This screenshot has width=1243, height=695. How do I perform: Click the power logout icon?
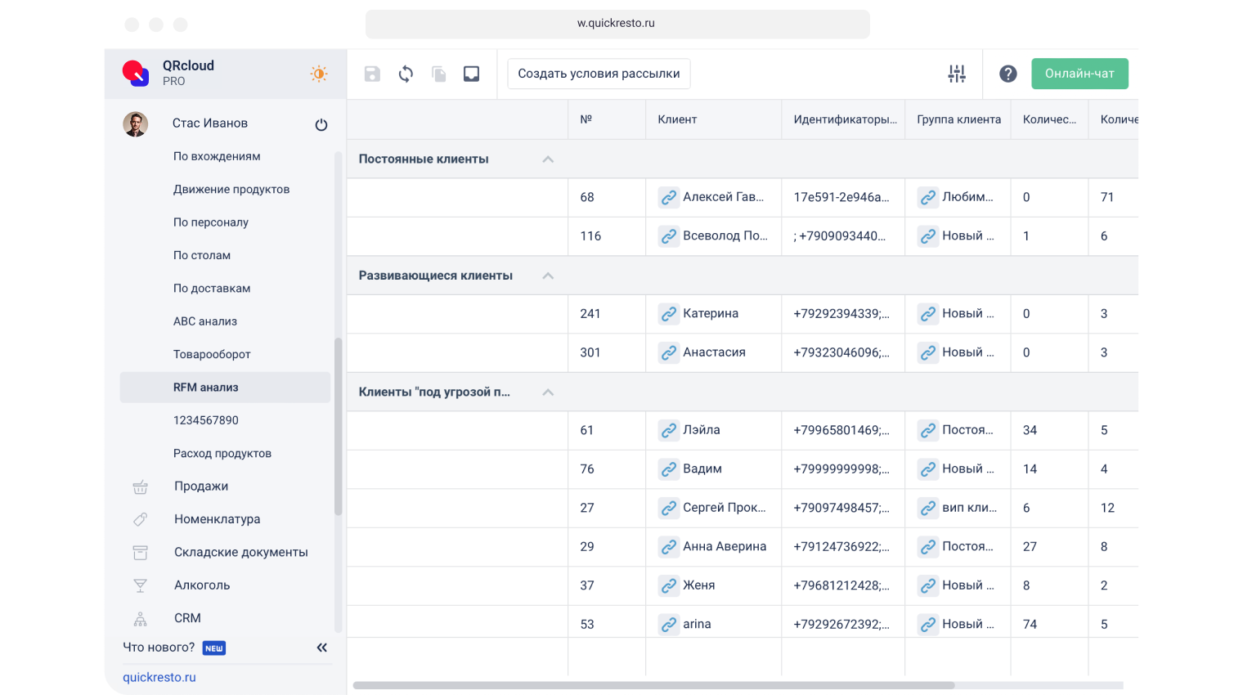pyautogui.click(x=321, y=124)
